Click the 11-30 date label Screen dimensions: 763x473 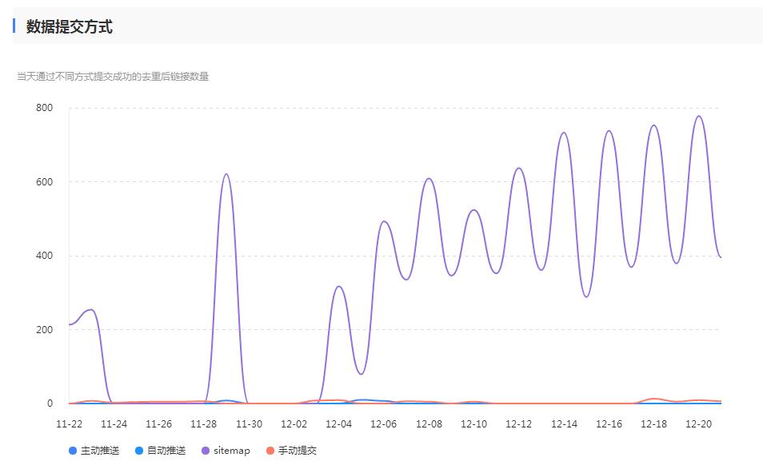pyautogui.click(x=250, y=424)
